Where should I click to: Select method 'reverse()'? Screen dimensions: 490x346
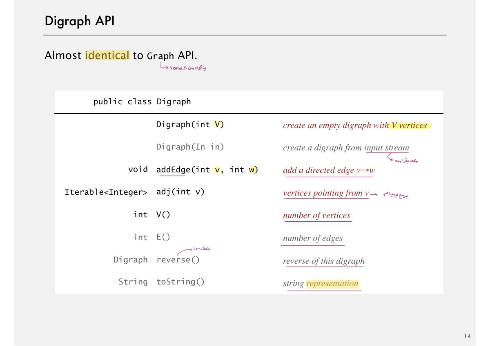(x=178, y=260)
